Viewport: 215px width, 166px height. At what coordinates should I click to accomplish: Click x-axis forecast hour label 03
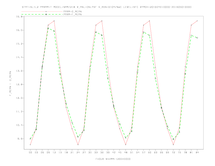36,152
